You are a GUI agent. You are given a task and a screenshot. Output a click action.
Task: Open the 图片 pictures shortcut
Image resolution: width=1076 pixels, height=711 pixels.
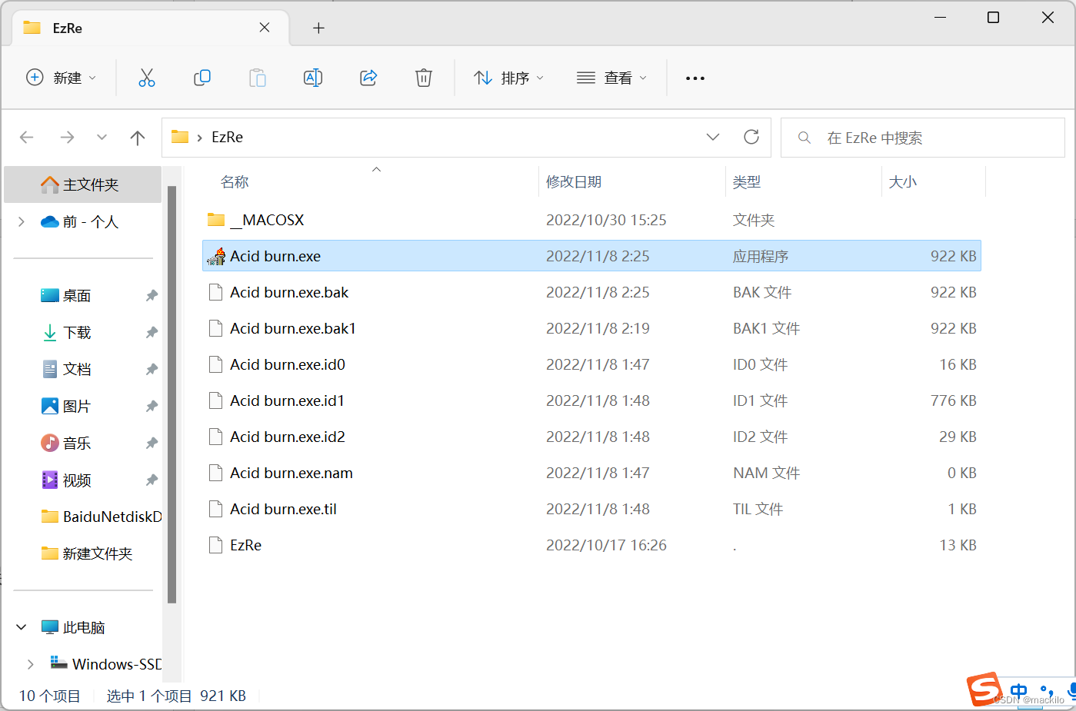tap(77, 407)
